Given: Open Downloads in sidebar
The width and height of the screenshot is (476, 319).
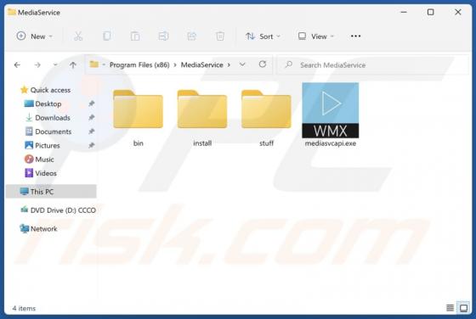Looking at the screenshot, I should (48, 118).
